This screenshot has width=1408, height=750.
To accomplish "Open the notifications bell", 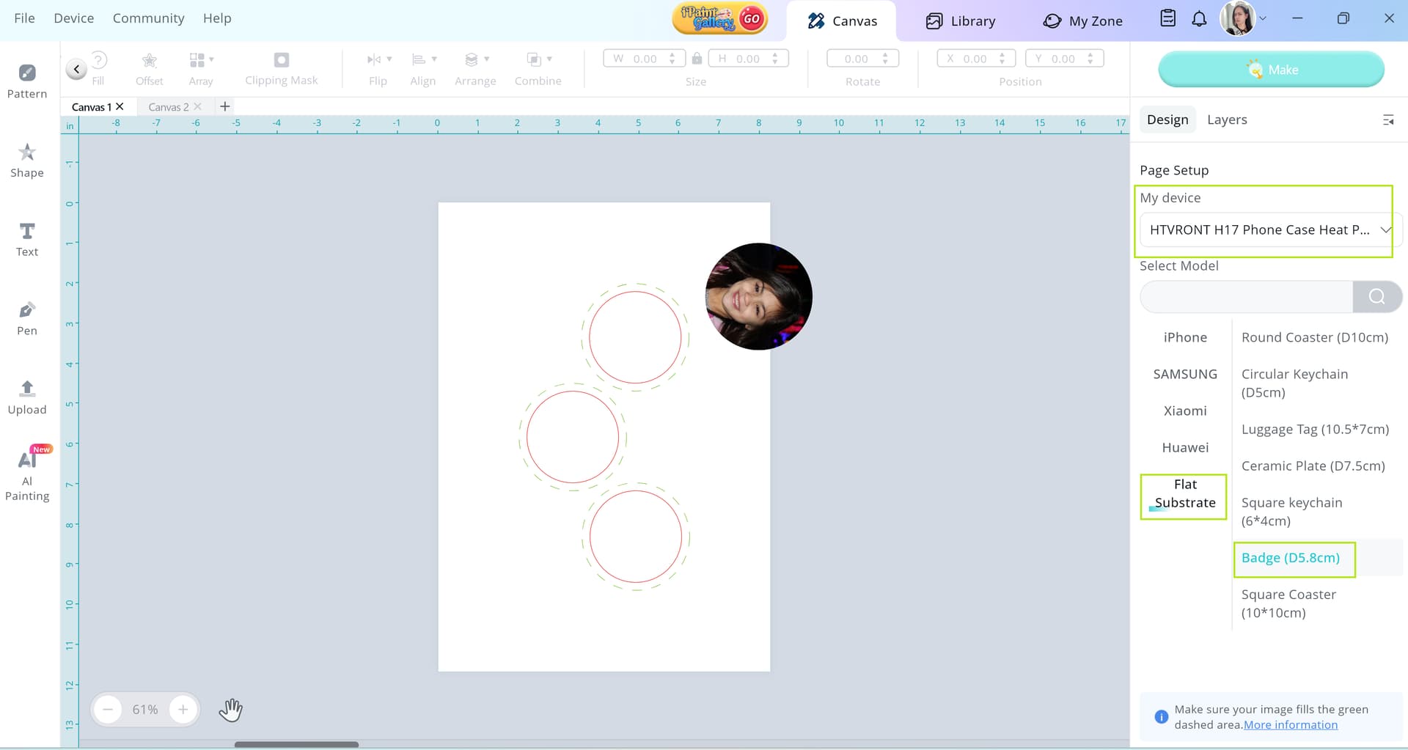I will (x=1199, y=19).
